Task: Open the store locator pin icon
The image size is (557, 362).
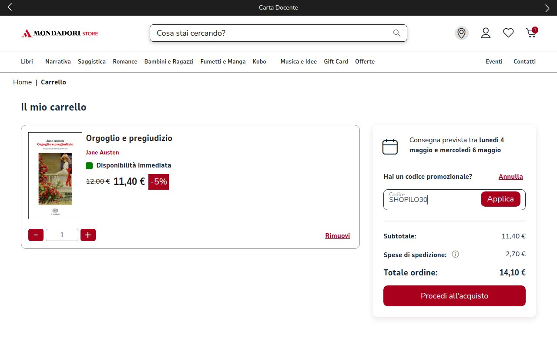Action: coord(462,33)
